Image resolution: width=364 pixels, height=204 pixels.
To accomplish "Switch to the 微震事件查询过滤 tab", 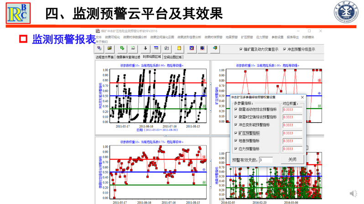I will pyautogui.click(x=128, y=57).
